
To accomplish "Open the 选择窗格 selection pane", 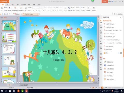I will pyautogui.click(x=88, y=9).
